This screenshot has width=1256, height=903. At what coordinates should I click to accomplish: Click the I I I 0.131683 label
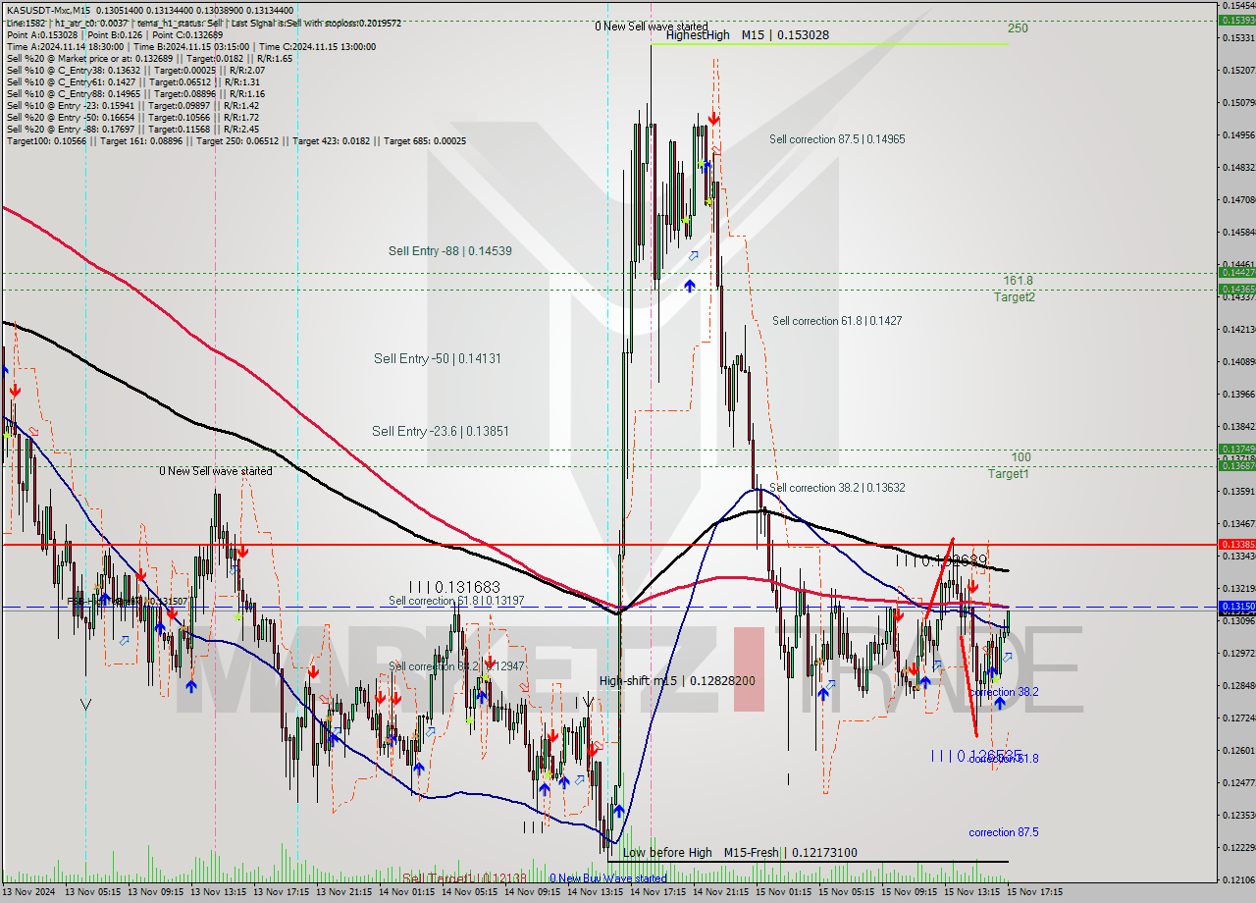(x=455, y=587)
